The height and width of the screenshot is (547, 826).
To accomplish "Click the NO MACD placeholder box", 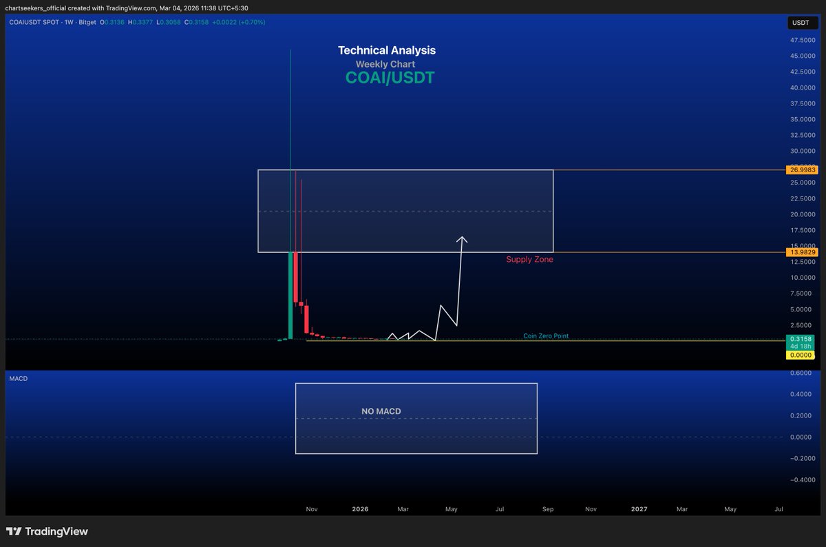I will (380, 411).
